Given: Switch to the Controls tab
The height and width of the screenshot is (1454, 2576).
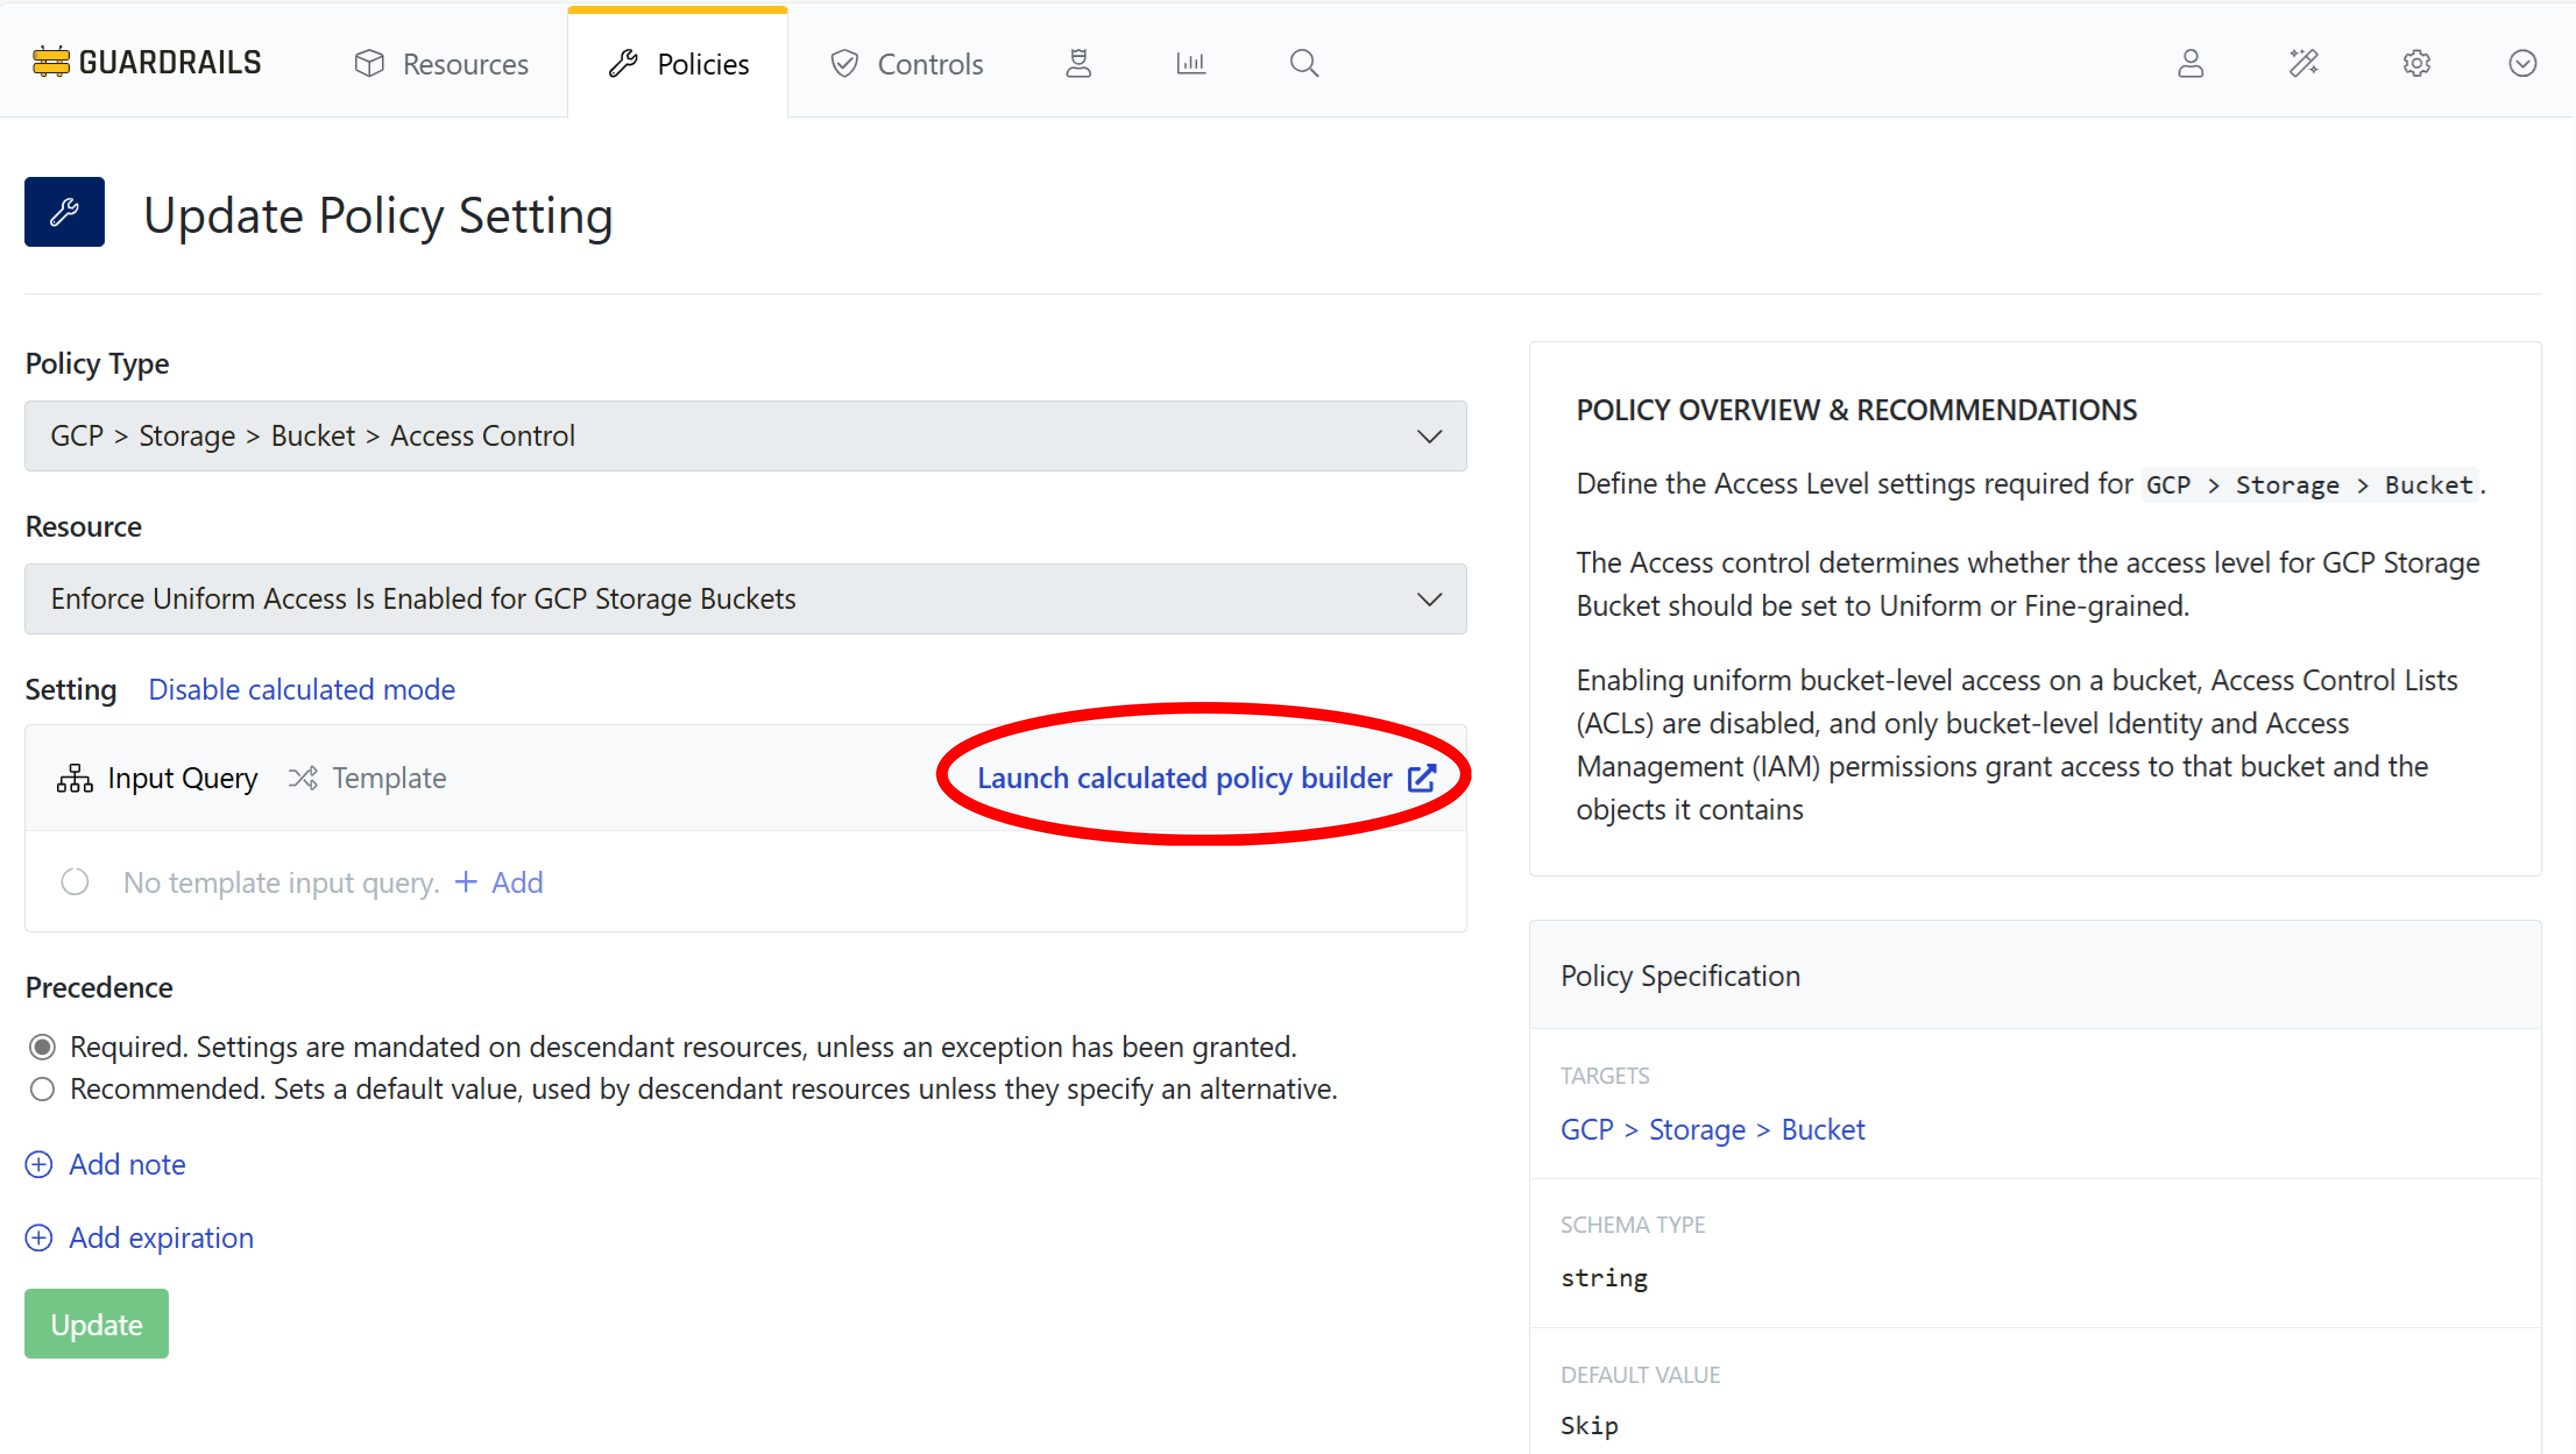Looking at the screenshot, I should 906,64.
